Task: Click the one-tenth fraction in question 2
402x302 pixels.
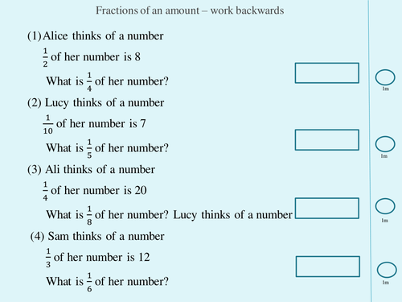Action: point(47,124)
